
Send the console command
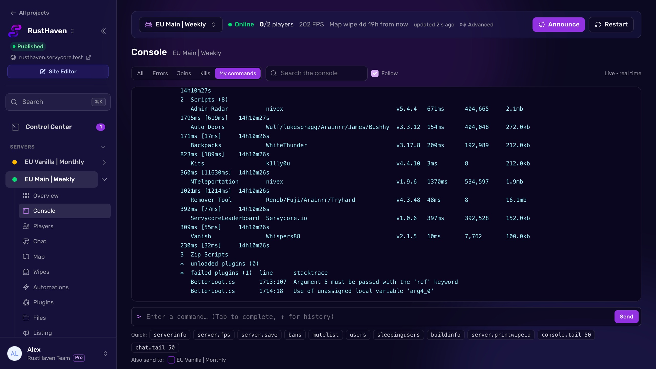626,316
